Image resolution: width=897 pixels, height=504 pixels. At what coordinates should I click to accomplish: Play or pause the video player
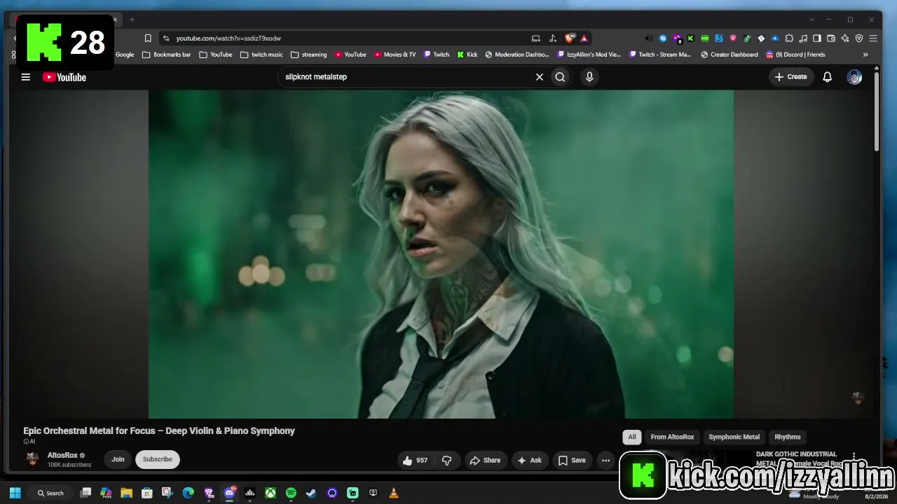[441, 254]
